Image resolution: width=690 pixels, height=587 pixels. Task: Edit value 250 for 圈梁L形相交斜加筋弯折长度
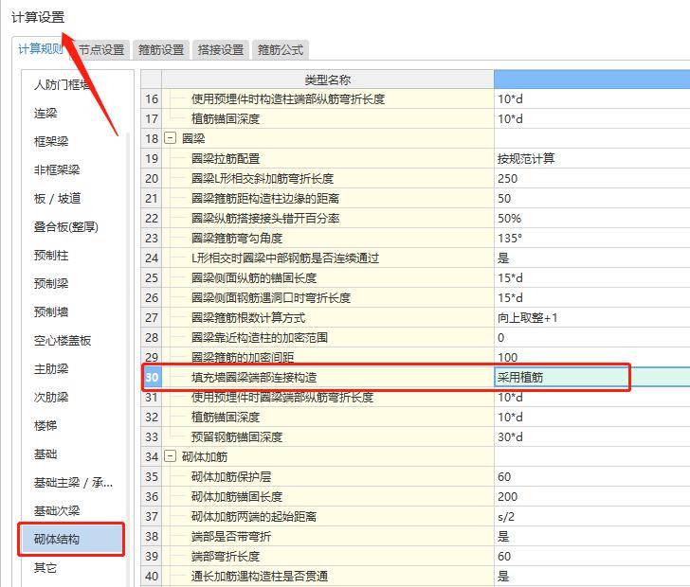click(x=591, y=179)
